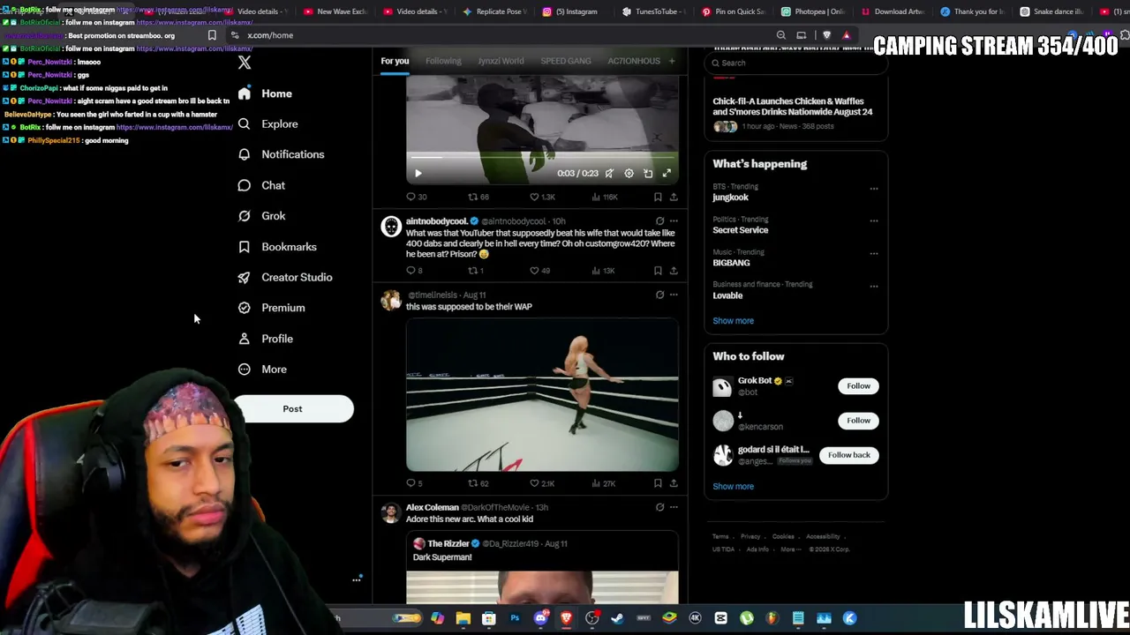
Task: Follow the Grok Bot account
Action: click(x=858, y=386)
